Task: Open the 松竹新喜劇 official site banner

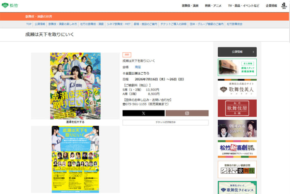Action: coord(237,149)
